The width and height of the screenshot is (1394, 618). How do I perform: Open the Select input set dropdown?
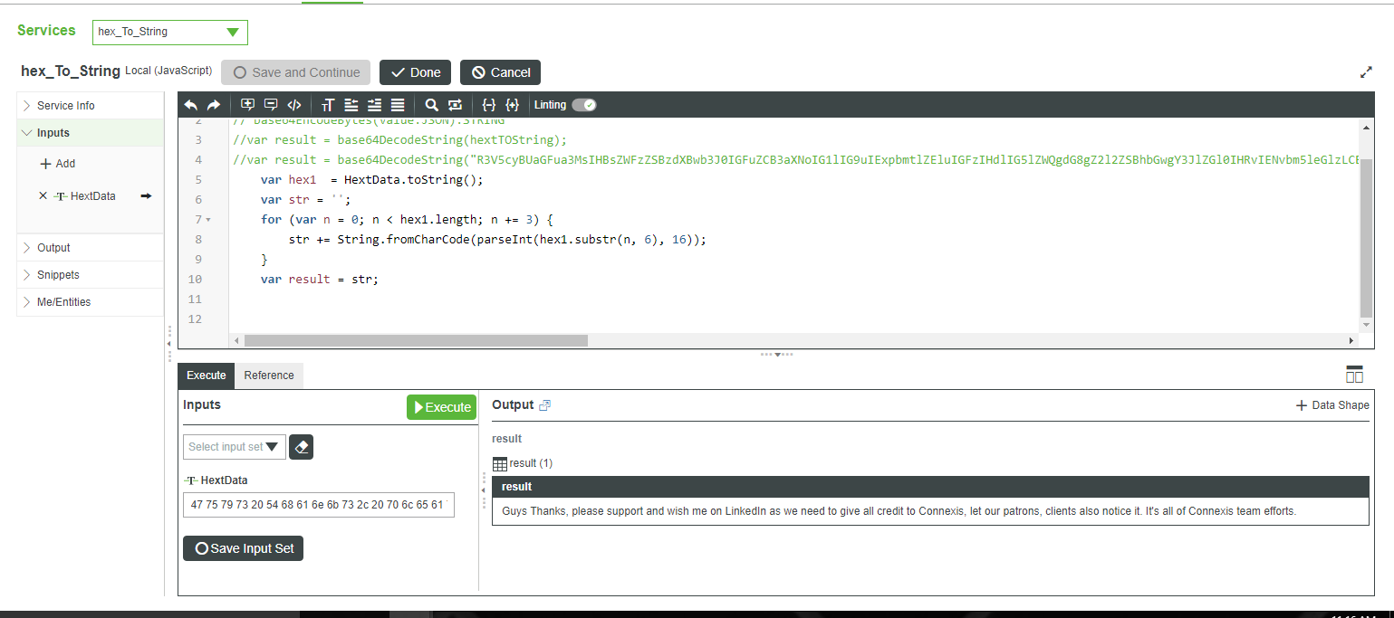tap(235, 447)
